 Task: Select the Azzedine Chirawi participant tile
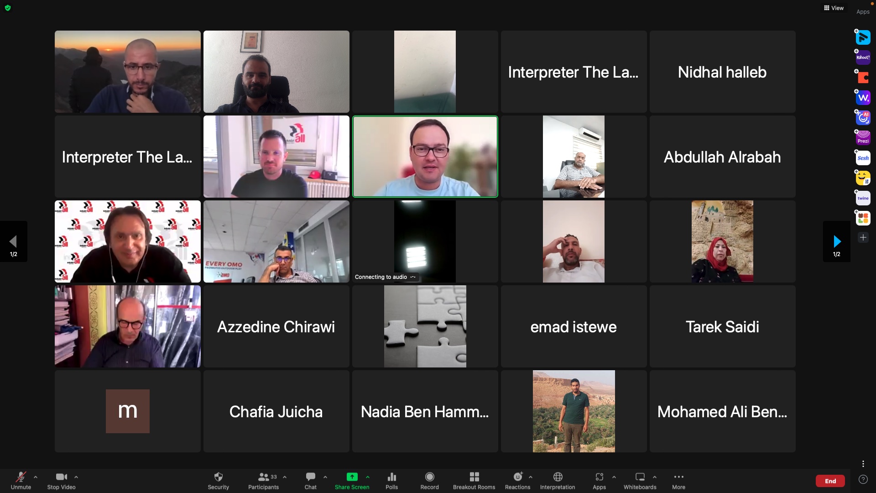[276, 326]
